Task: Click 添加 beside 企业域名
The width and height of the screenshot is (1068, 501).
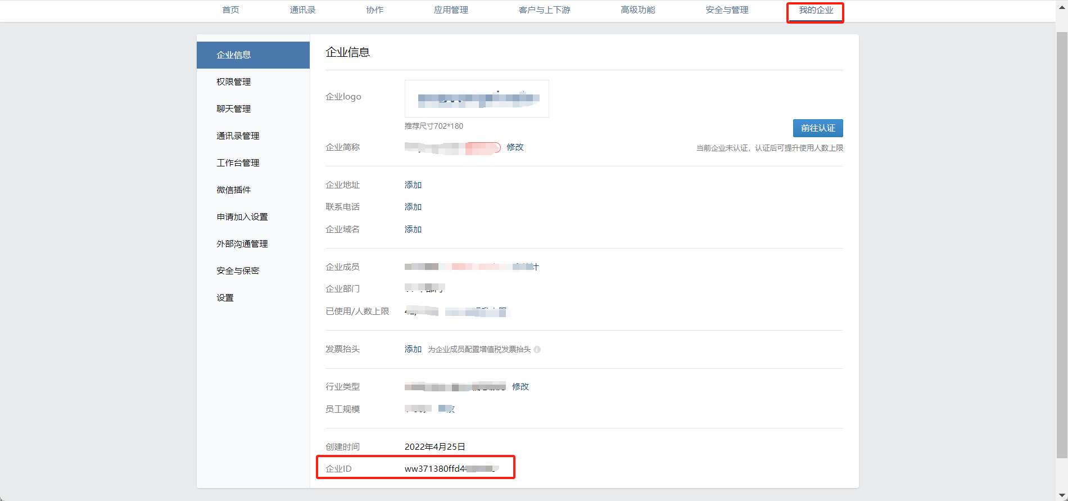Action: pos(413,229)
